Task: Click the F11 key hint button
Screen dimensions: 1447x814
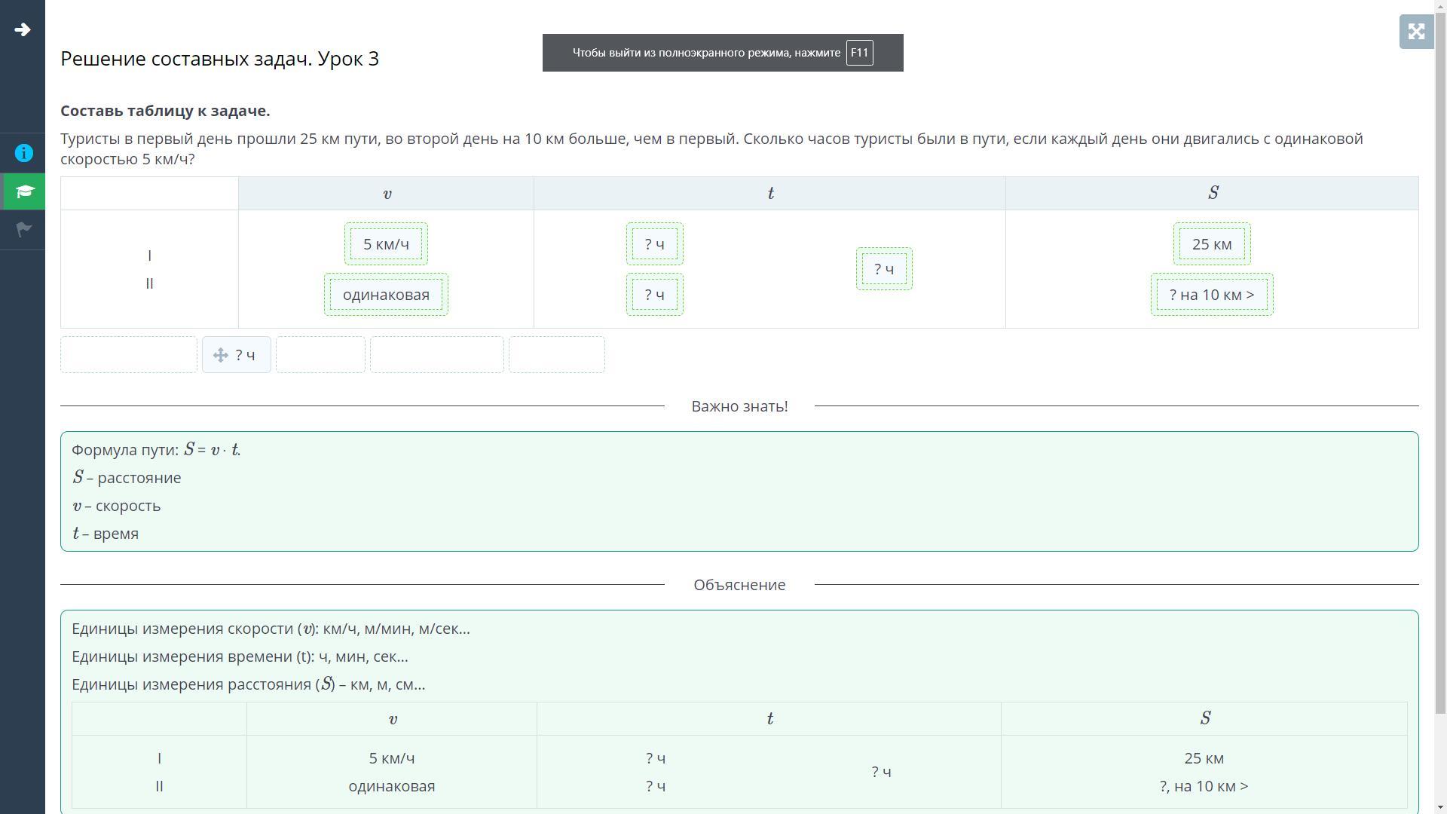Action: pos(859,53)
